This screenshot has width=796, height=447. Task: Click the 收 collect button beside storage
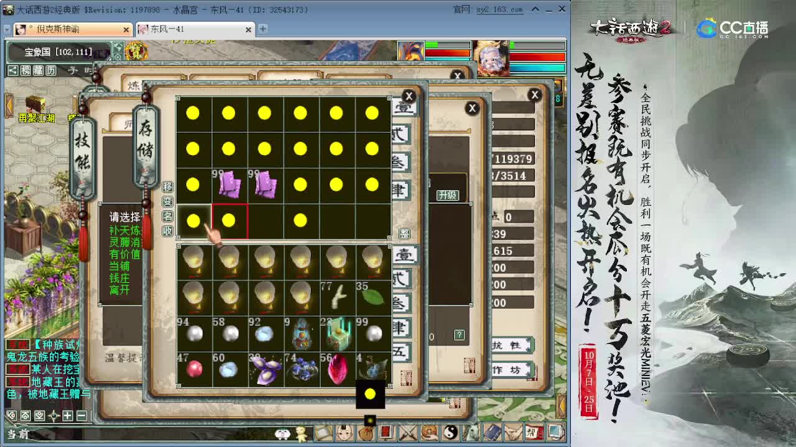(x=167, y=231)
